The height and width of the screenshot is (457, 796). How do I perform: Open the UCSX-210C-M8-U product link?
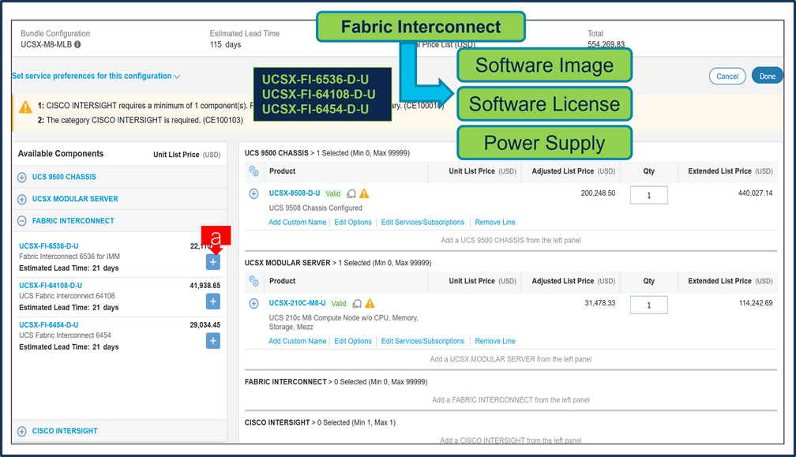click(298, 303)
